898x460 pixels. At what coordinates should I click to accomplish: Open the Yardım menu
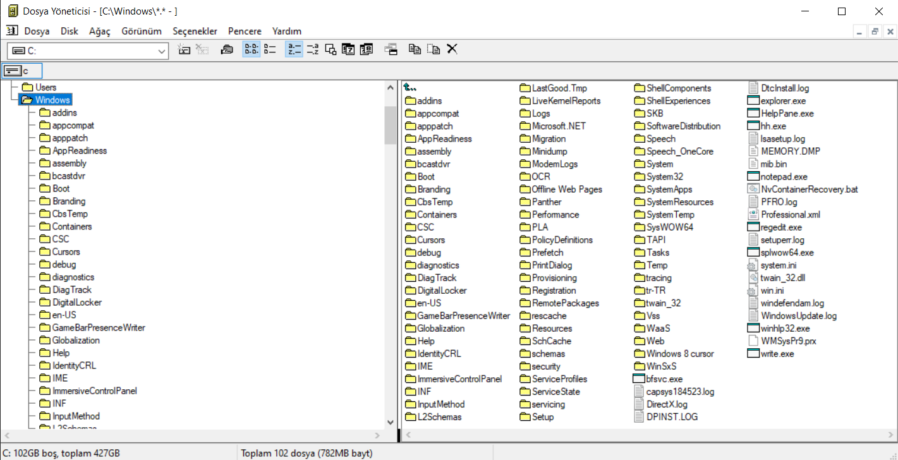[x=287, y=31]
